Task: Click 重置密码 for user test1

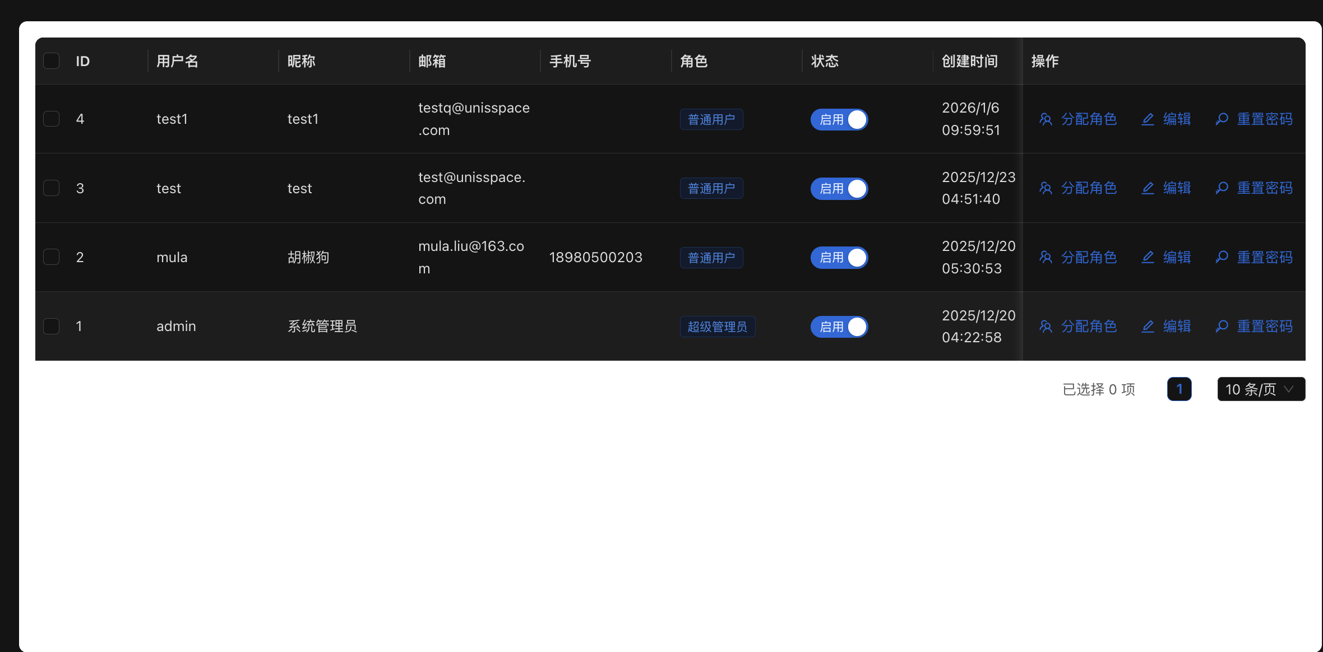Action: pos(1265,119)
